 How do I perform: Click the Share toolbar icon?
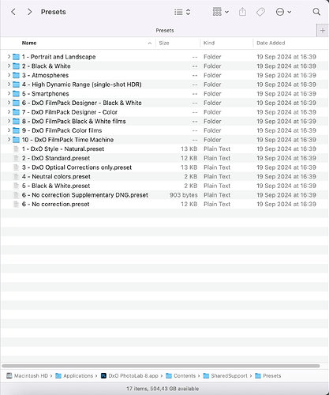(x=242, y=12)
